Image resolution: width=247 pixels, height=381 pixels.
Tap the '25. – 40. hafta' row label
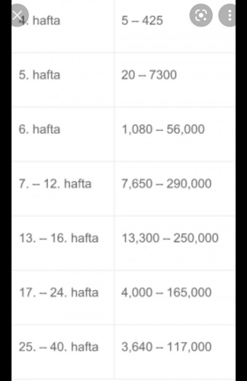click(x=59, y=347)
